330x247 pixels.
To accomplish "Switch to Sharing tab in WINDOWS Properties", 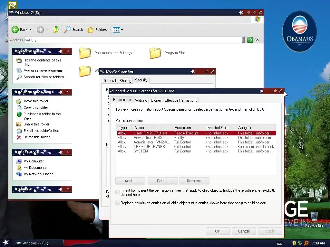I will tap(125, 81).
